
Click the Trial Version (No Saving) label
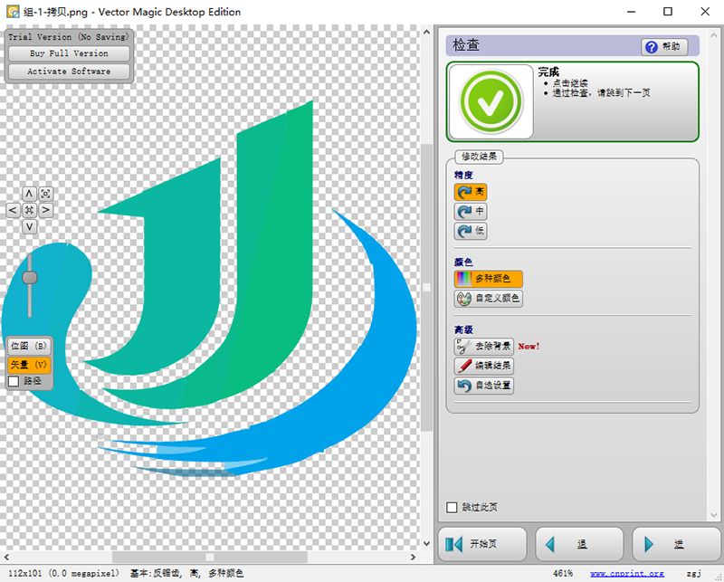[x=69, y=37]
